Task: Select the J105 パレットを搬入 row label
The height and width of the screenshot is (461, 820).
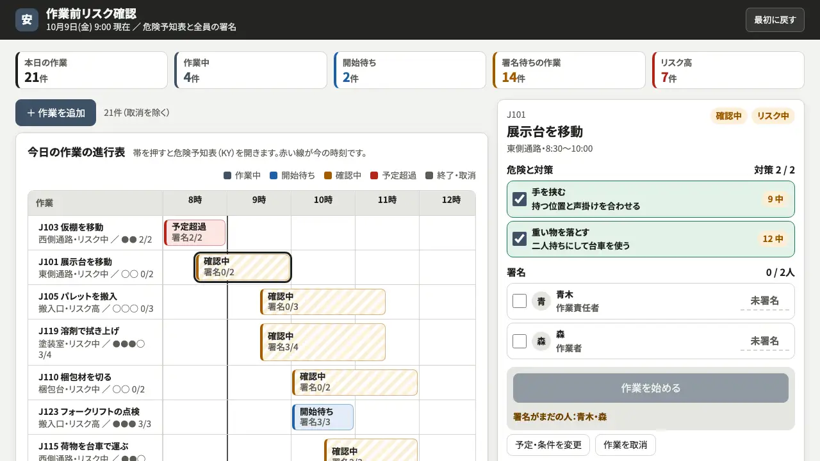Action: (95, 302)
